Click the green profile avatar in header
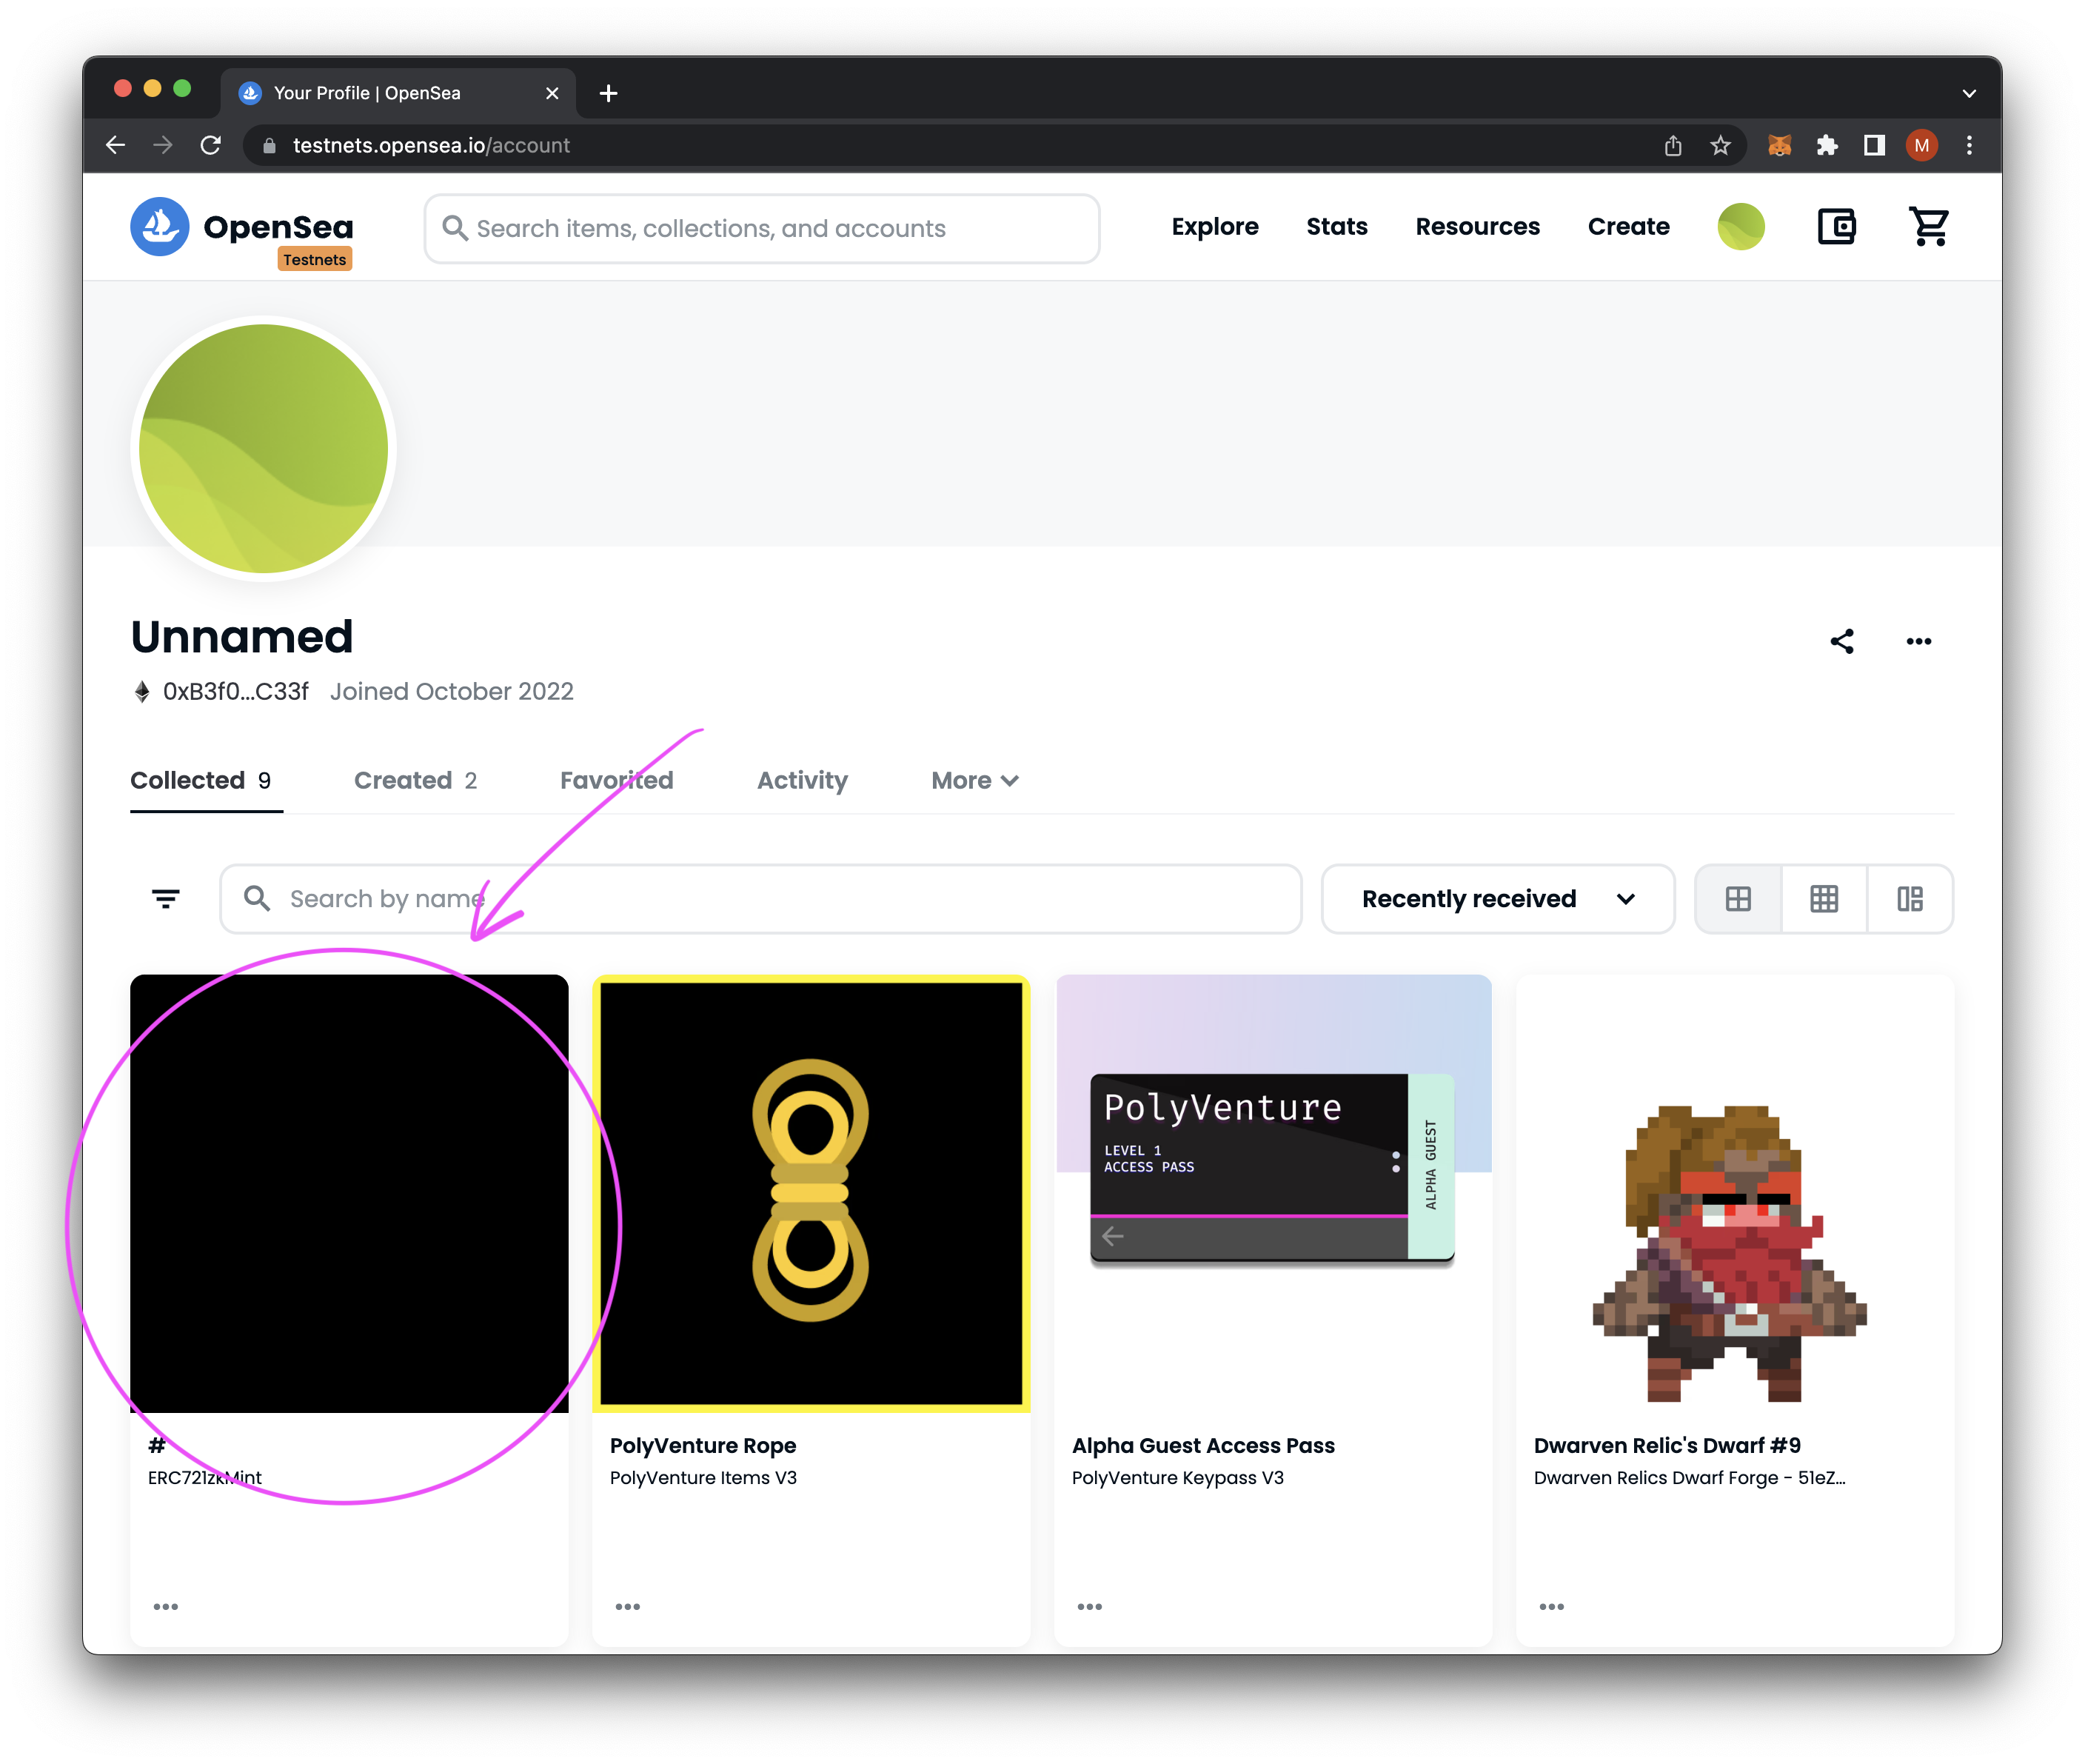 coord(1740,227)
